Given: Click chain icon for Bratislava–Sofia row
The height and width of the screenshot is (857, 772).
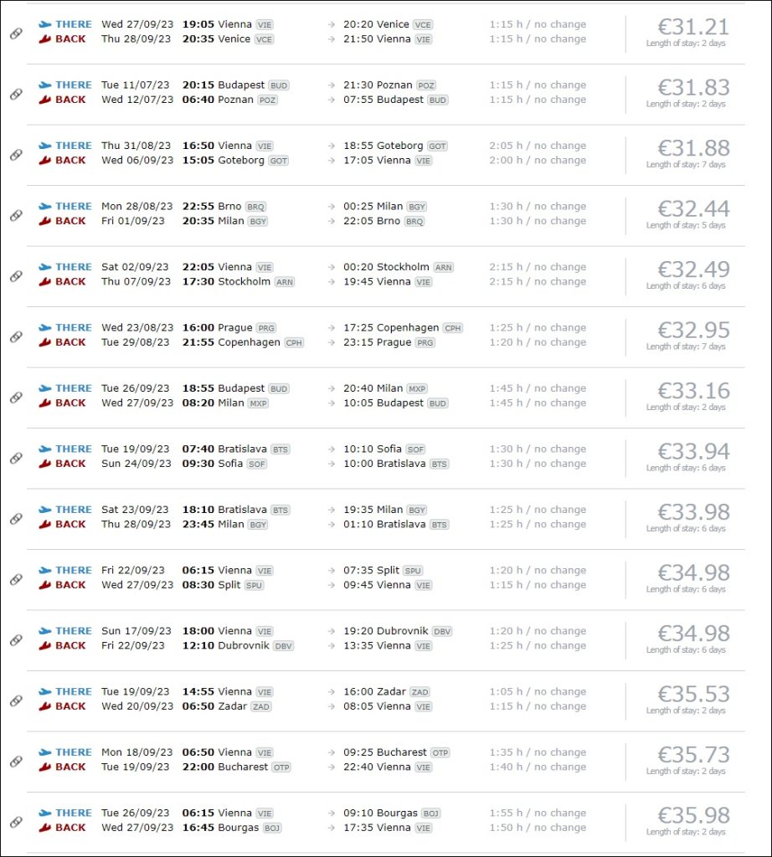Looking at the screenshot, I should click(17, 458).
